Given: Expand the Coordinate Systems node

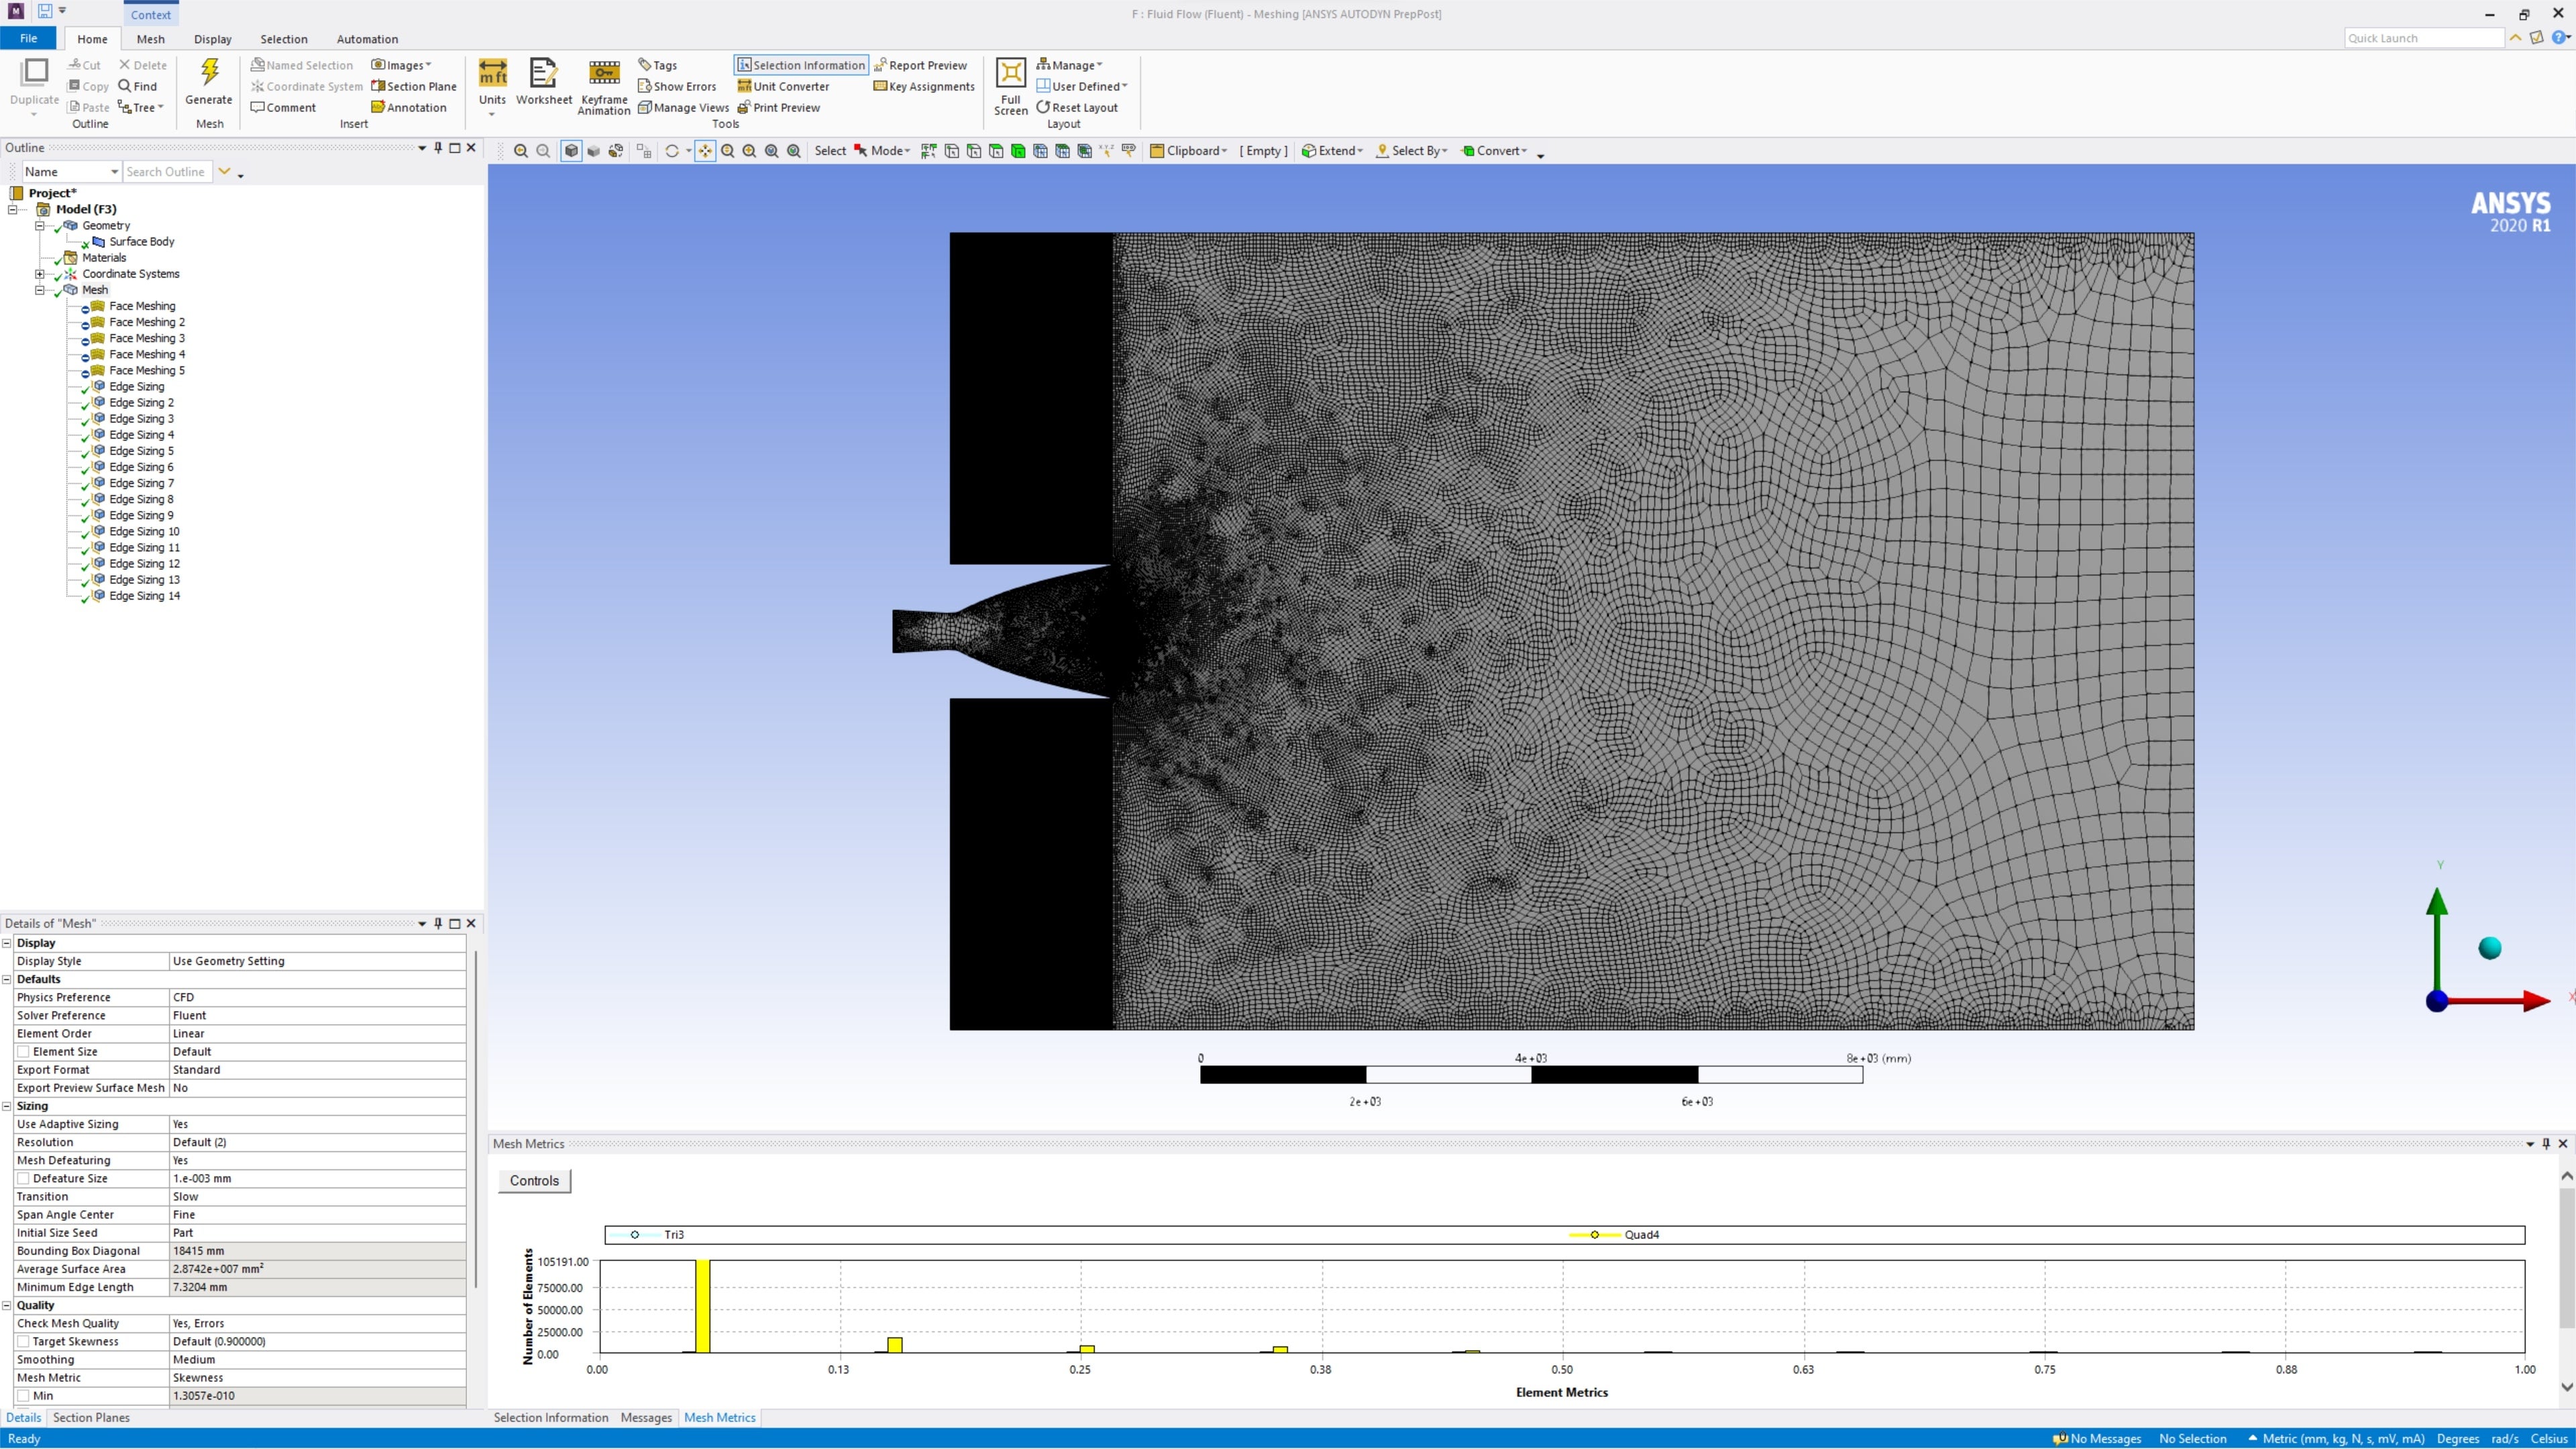Looking at the screenshot, I should point(40,274).
